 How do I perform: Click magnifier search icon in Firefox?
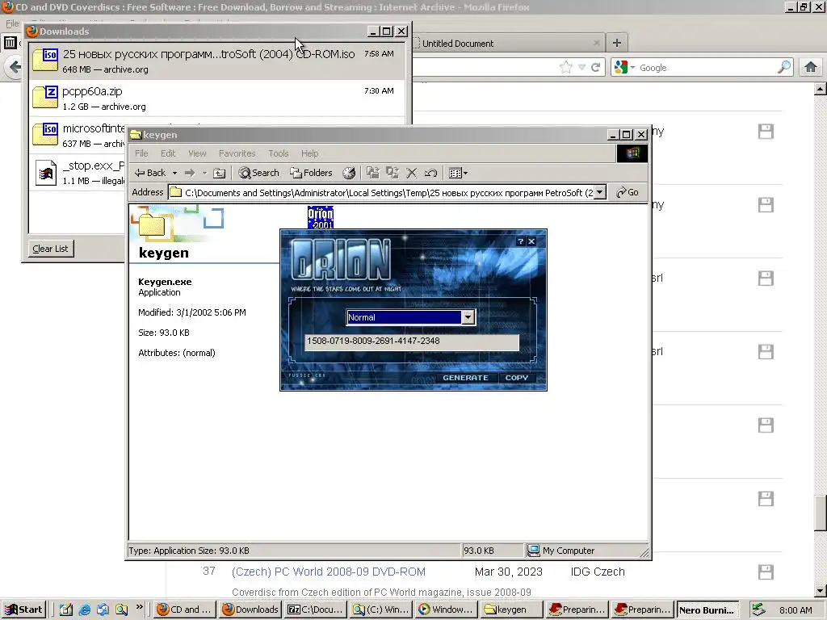point(784,67)
